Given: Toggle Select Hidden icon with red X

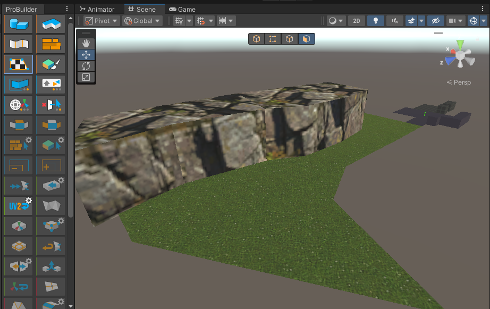Looking at the screenshot, I should click(x=51, y=105).
